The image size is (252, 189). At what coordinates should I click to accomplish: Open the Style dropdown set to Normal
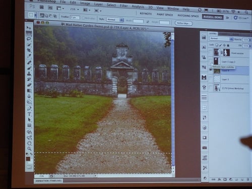115,20
